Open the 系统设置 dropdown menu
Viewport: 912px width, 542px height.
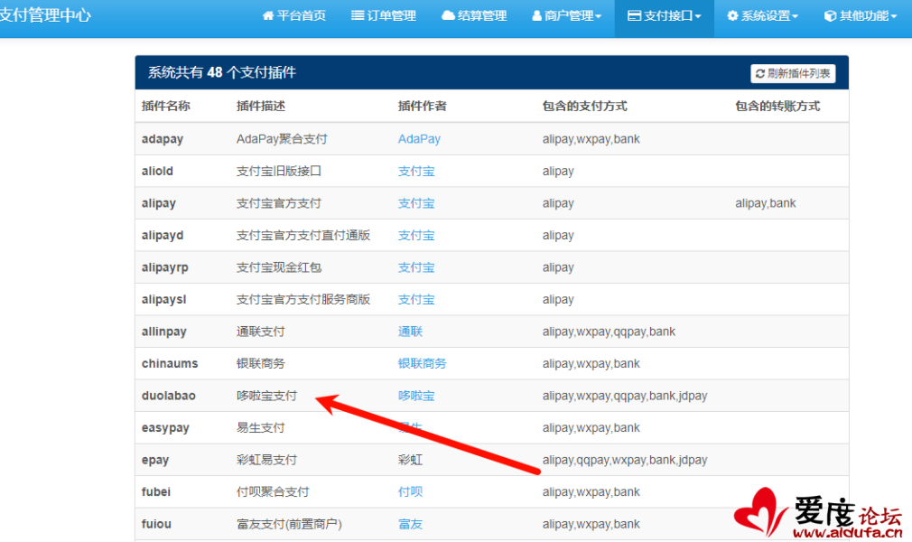pyautogui.click(x=762, y=15)
